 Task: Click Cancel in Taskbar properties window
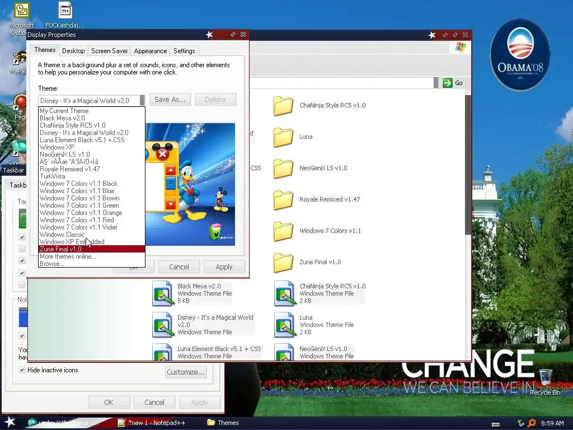pyautogui.click(x=154, y=402)
